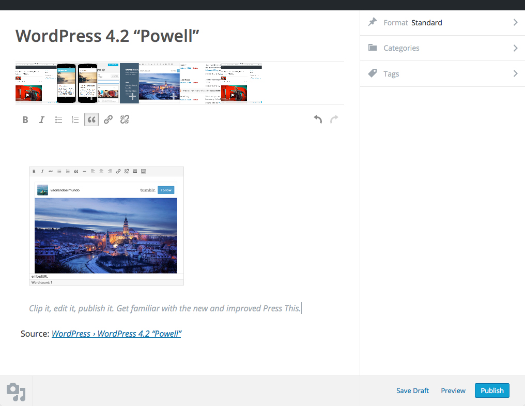The width and height of the screenshot is (525, 406).
Task: Undo the last edit
Action: [x=318, y=119]
